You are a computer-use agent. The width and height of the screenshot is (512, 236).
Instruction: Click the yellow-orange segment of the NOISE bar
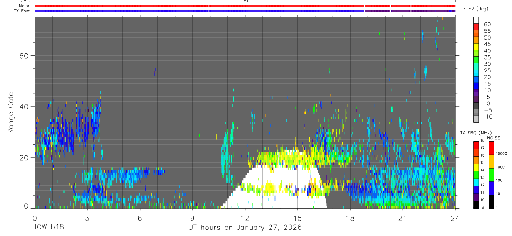coord(492,161)
